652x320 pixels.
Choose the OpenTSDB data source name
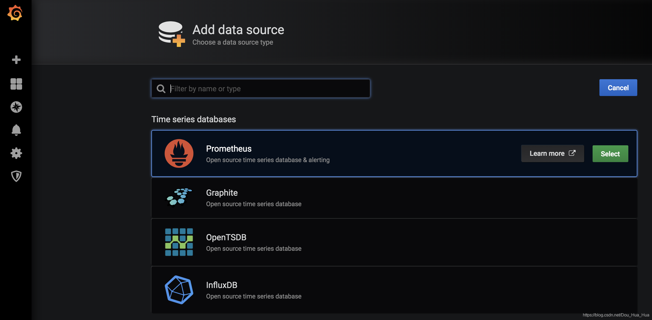(226, 237)
